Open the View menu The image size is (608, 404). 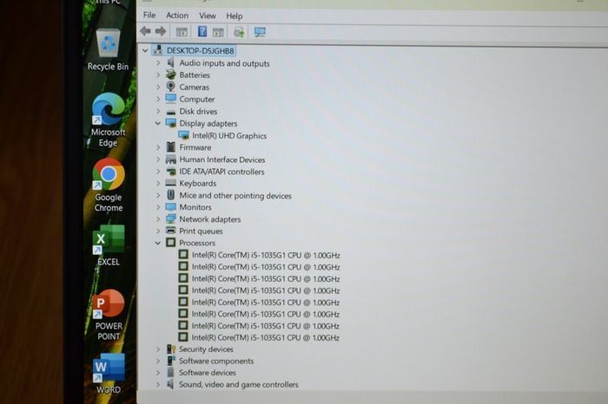tap(208, 16)
